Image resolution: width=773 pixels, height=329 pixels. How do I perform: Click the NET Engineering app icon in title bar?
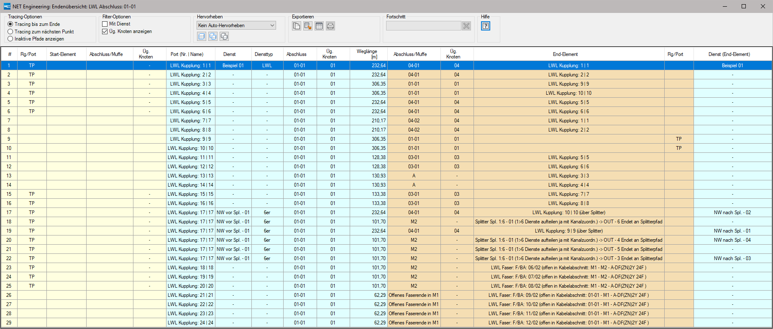(x=7, y=6)
